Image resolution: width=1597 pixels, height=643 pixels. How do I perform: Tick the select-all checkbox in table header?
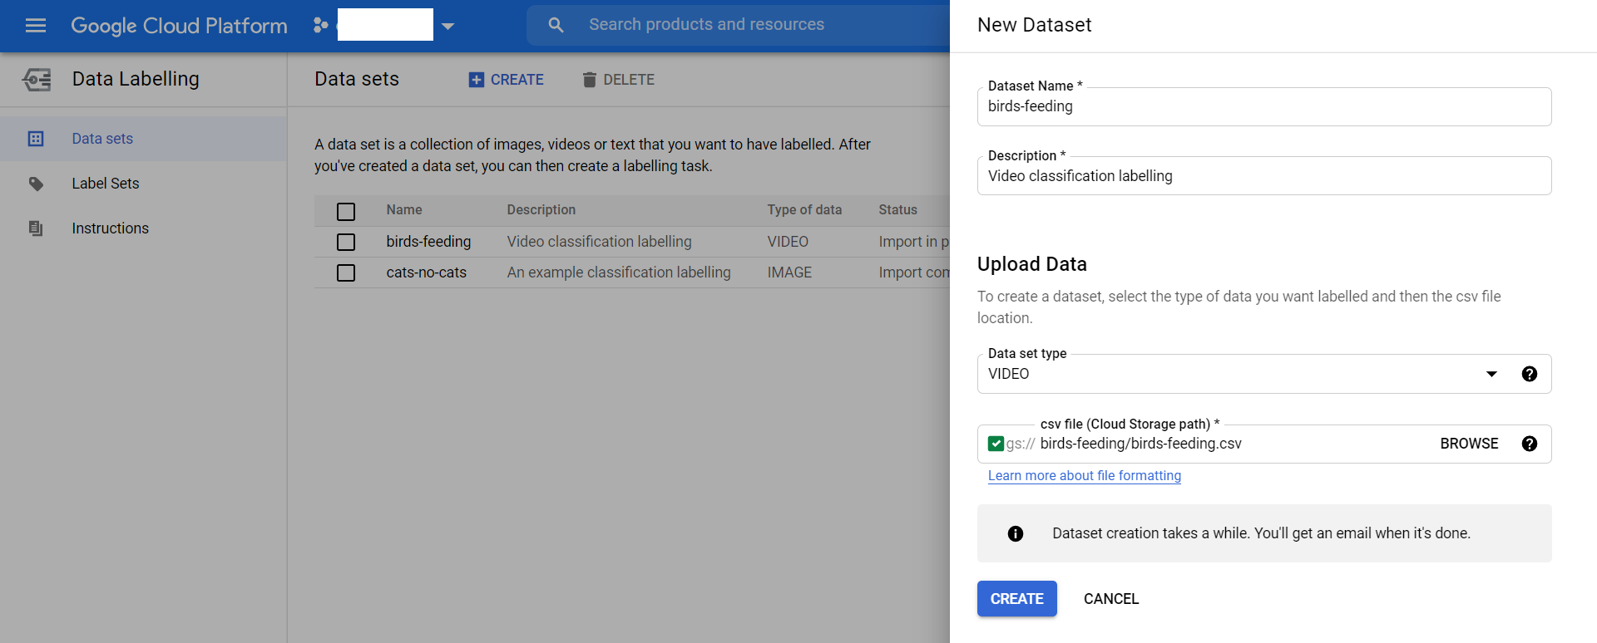click(x=346, y=211)
